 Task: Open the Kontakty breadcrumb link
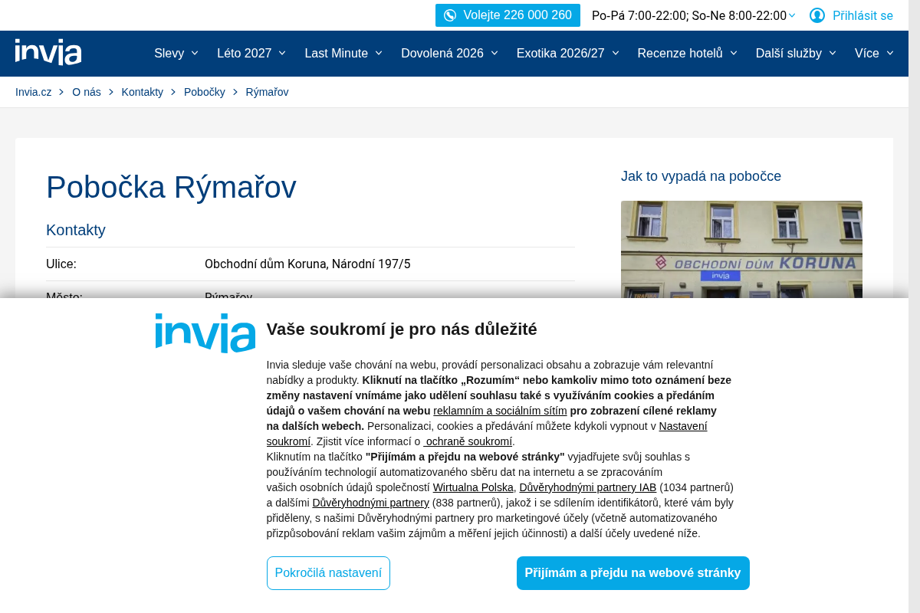click(143, 92)
